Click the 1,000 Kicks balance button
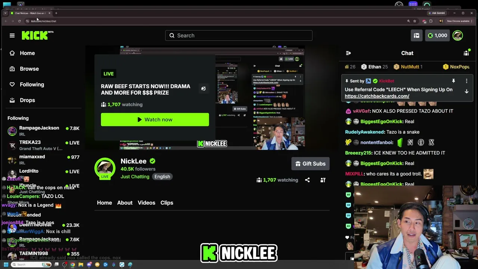 pyautogui.click(x=437, y=35)
